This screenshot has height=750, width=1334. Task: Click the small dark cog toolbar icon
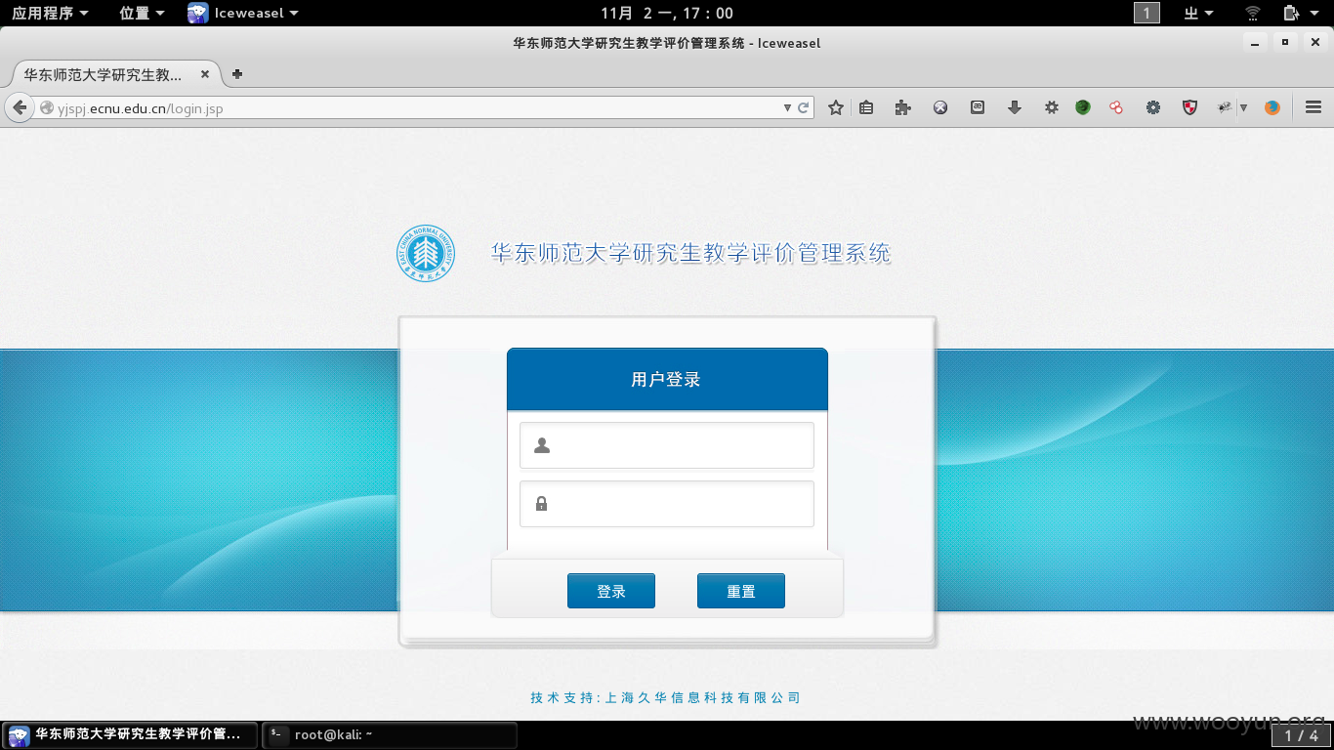1052,107
